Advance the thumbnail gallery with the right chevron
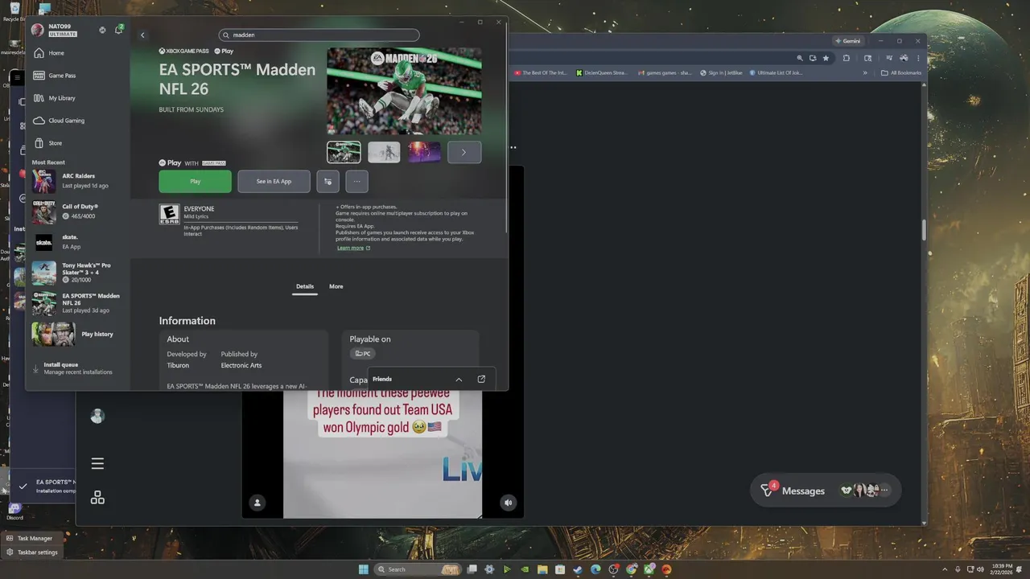This screenshot has width=1030, height=579. click(464, 152)
